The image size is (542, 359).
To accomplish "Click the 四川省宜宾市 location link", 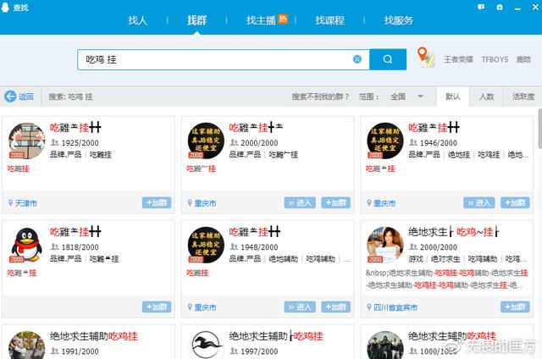I will point(395,307).
